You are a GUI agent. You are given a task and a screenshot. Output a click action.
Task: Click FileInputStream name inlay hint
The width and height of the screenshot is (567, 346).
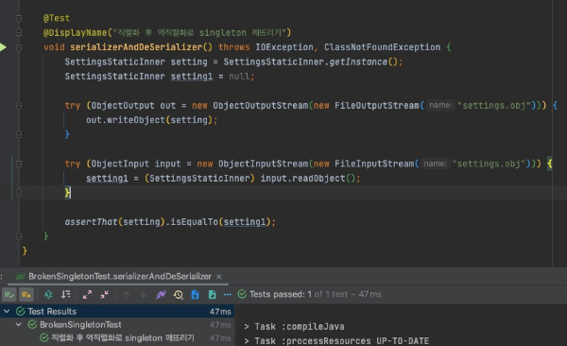coord(435,164)
